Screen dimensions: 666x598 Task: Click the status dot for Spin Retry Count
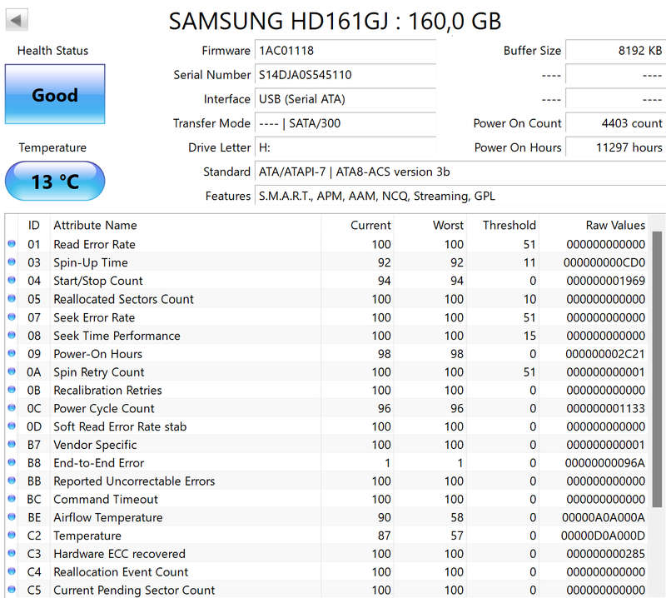(12, 372)
